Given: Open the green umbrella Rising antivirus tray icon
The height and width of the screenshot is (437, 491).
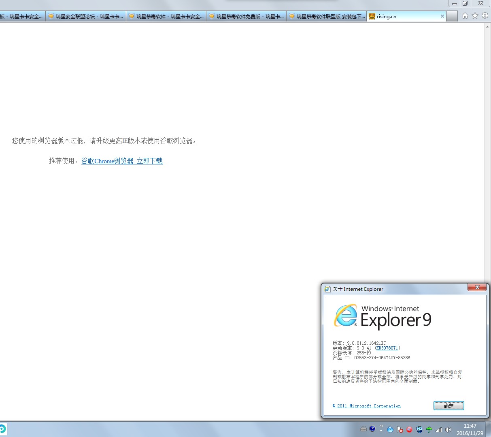Looking at the screenshot, I should tap(429, 430).
